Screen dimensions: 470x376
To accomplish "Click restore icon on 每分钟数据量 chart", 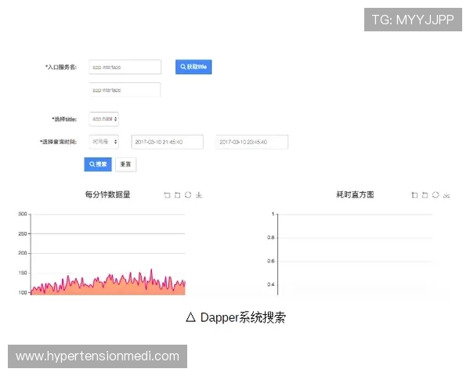I will pyautogui.click(x=188, y=195).
